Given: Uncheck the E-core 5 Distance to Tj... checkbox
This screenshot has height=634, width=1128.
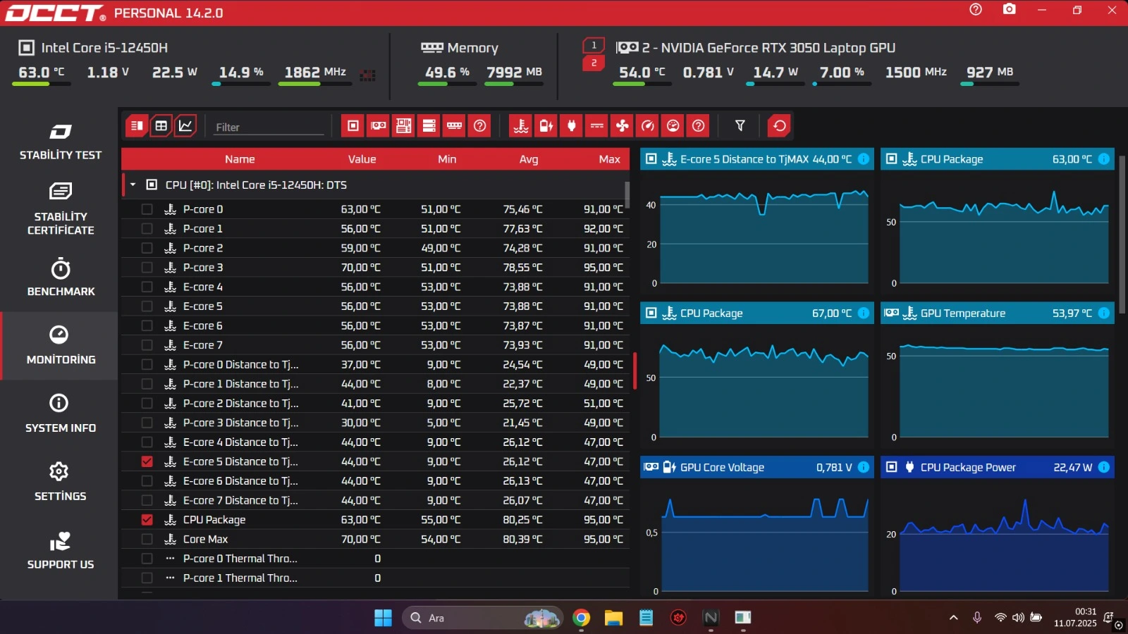Looking at the screenshot, I should tap(147, 461).
